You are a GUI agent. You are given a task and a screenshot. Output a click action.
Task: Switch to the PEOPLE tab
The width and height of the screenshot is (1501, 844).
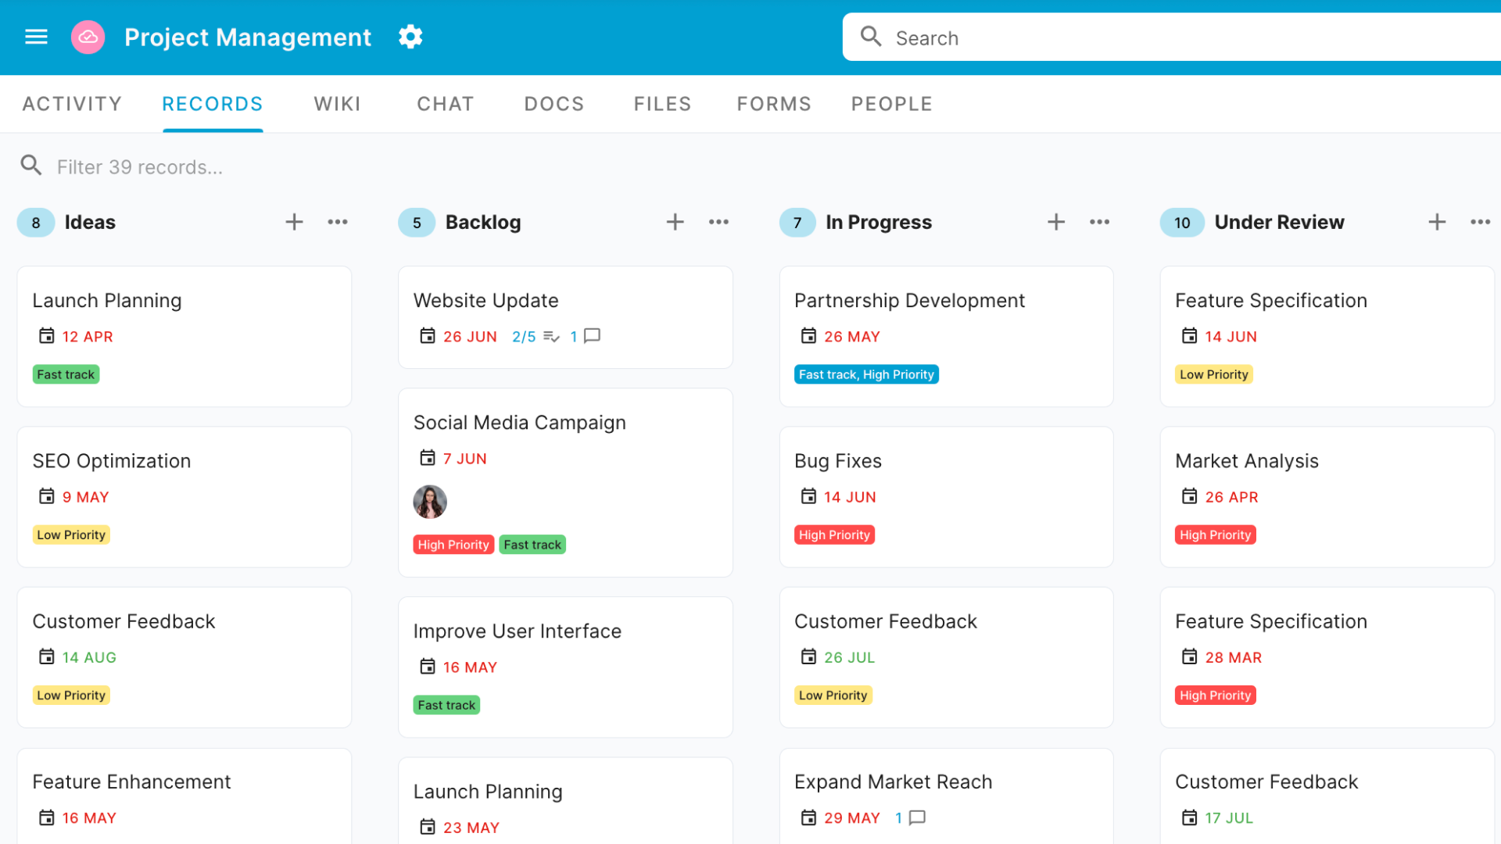tap(890, 103)
